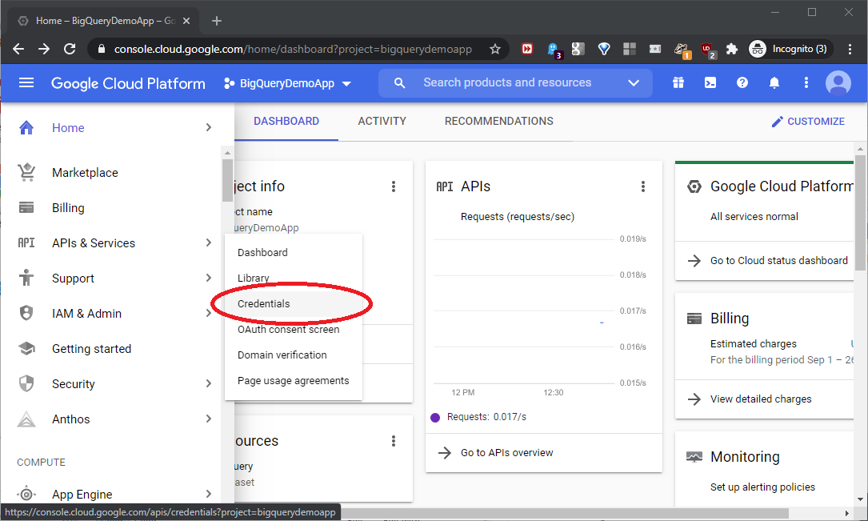Select Library in the APIs submenu
This screenshot has width=868, height=521.
point(294,278)
